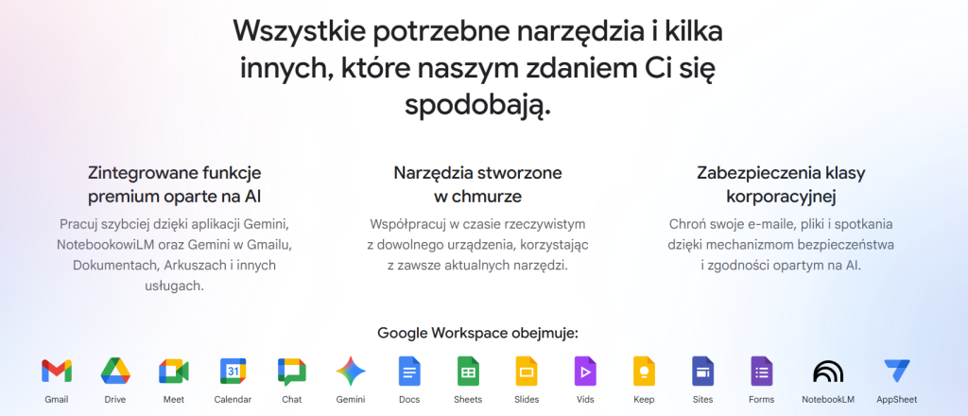Click the Gemini sparkle icon
968x416 pixels.
pyautogui.click(x=351, y=371)
